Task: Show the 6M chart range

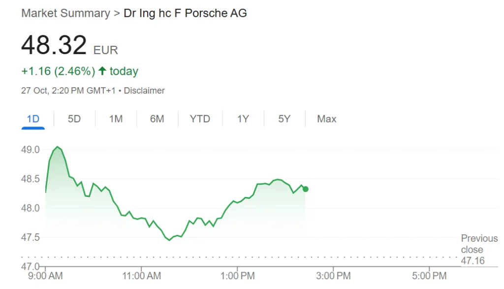Action: pos(157,119)
